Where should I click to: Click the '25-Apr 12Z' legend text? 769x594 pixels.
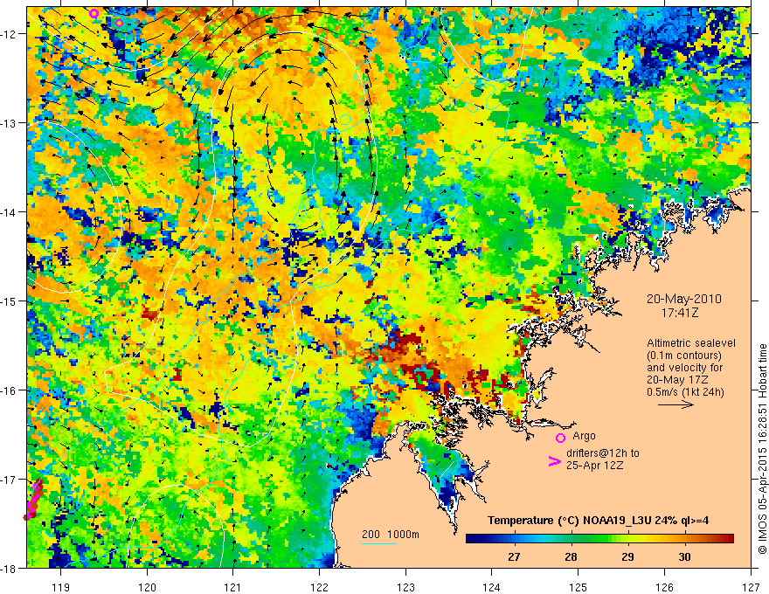pos(594,466)
